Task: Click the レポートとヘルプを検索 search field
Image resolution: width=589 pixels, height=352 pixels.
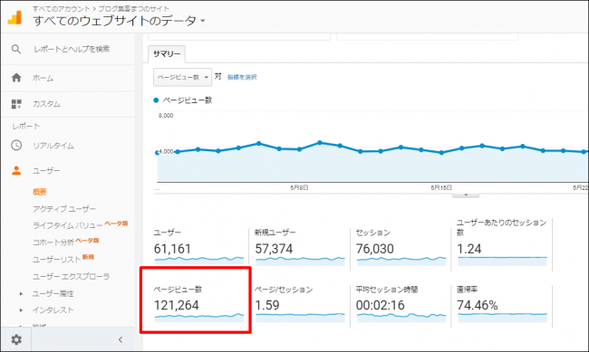Action: (72, 49)
